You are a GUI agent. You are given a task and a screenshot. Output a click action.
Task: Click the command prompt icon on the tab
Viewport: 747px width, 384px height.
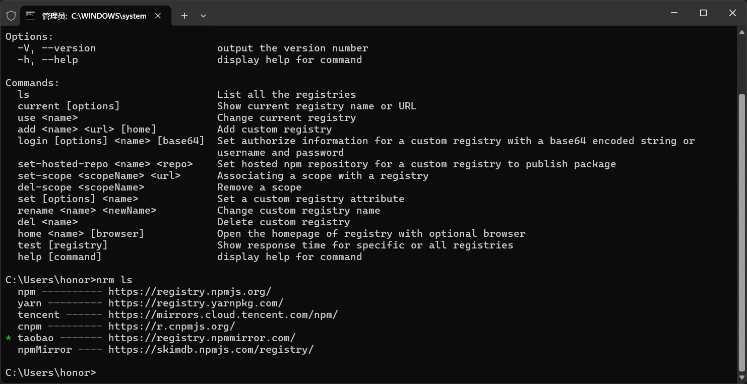tap(31, 16)
